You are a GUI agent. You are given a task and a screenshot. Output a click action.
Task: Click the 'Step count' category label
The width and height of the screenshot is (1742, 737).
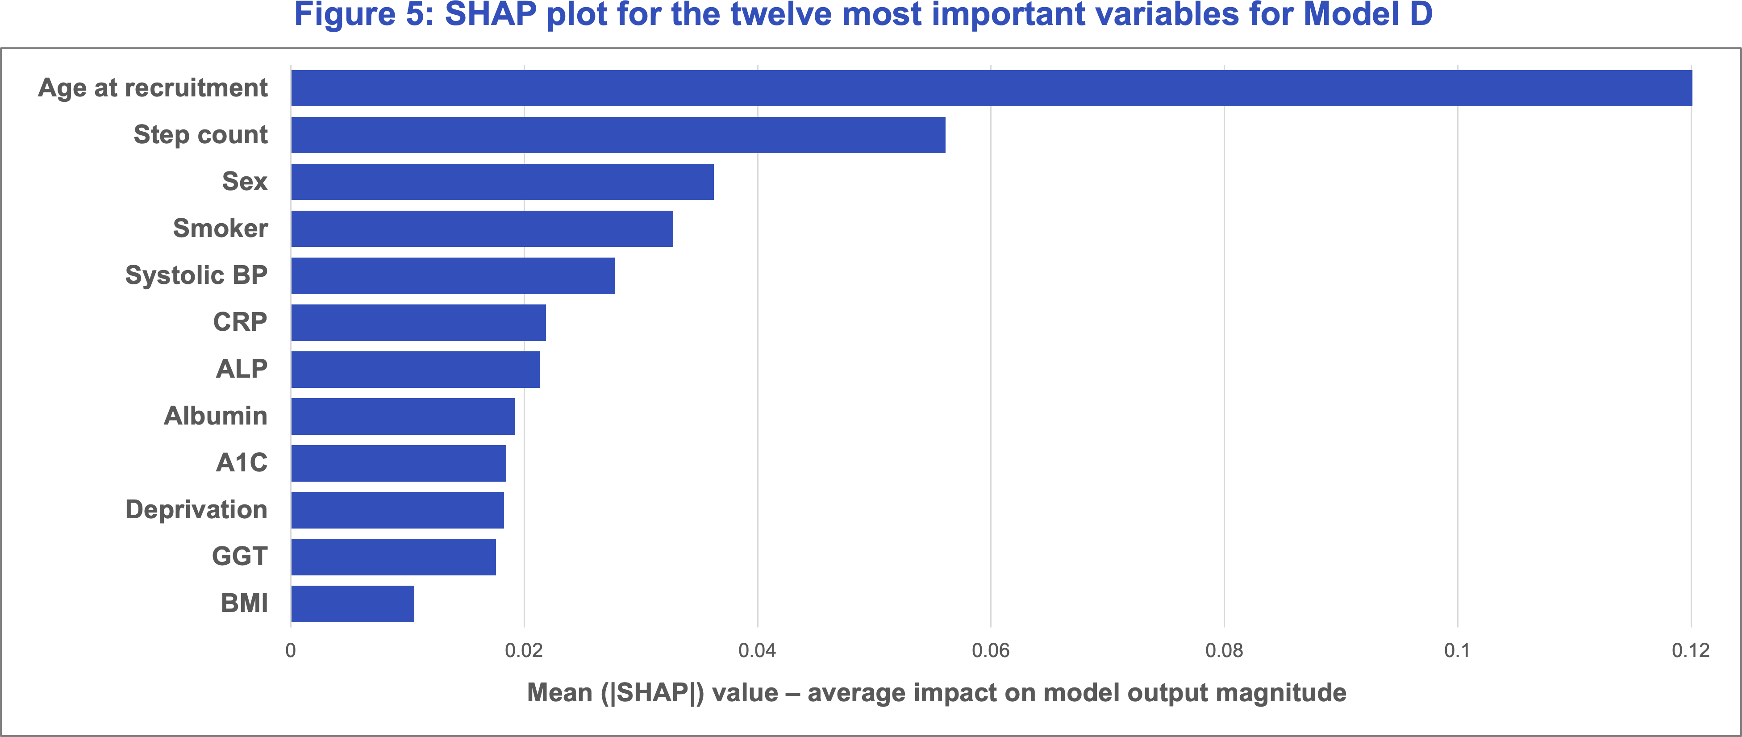(x=200, y=134)
